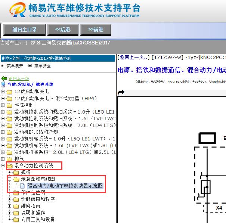Collapse the 示意图和布线图 subfolder
This screenshot has height=223, width=226.
9,179
